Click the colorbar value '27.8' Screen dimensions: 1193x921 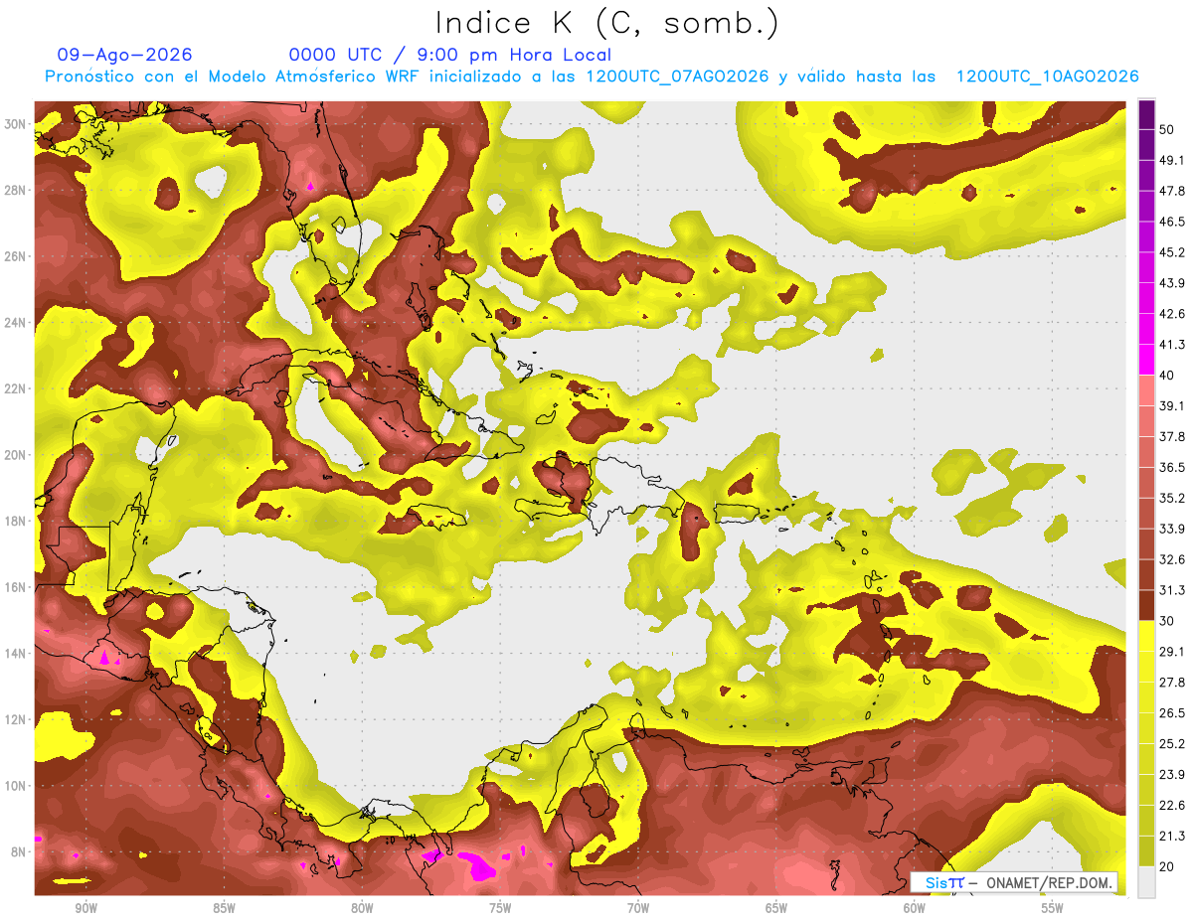coord(1173,683)
